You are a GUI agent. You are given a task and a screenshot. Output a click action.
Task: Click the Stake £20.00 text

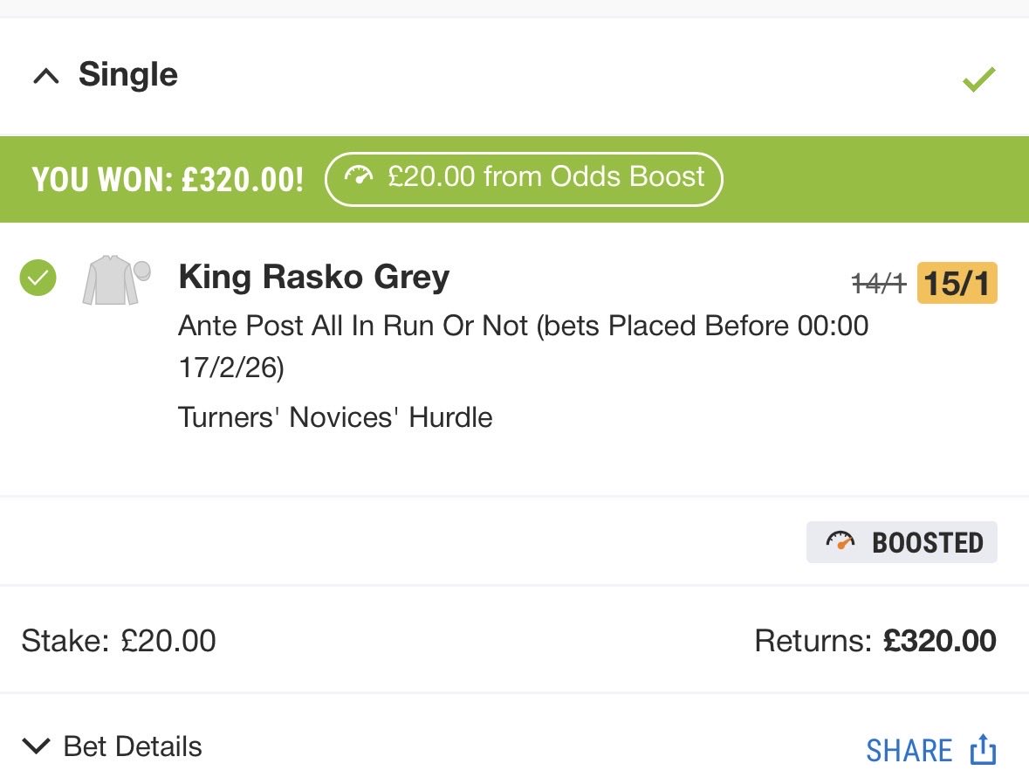119,642
